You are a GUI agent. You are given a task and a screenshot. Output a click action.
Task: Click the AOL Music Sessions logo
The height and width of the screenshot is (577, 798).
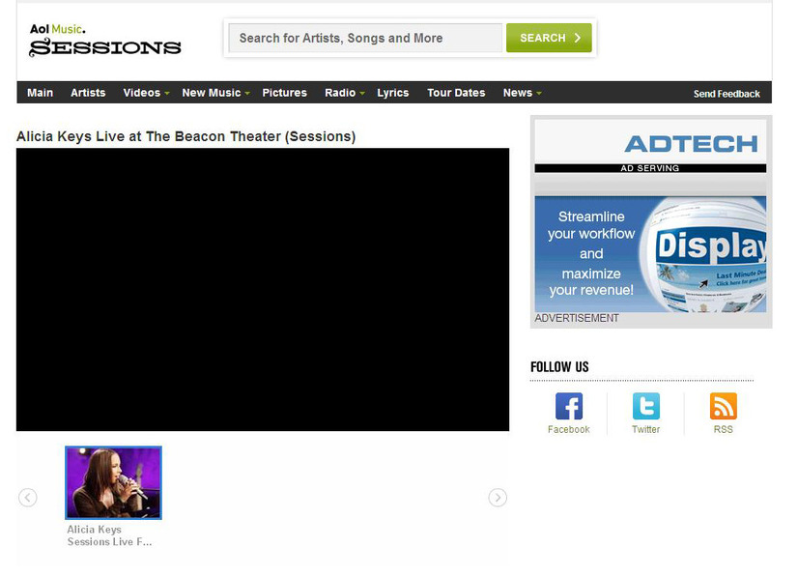tap(105, 40)
